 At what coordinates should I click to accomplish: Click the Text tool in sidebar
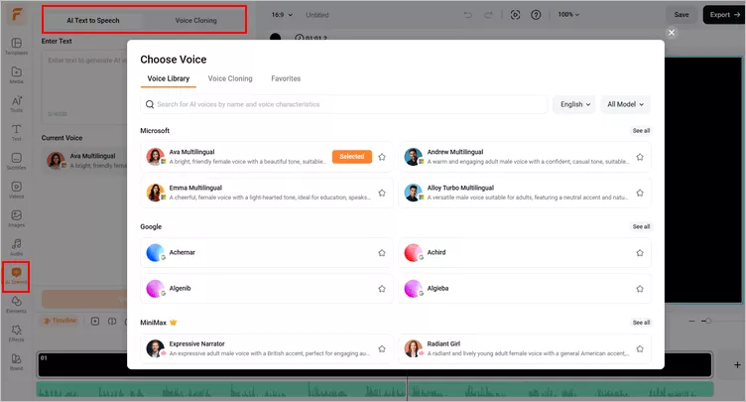[x=16, y=132]
